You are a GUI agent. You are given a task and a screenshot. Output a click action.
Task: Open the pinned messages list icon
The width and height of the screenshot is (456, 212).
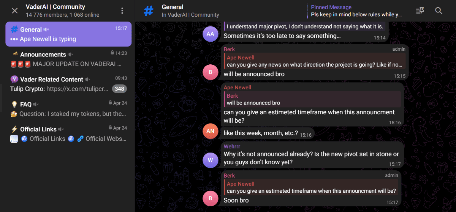pyautogui.click(x=420, y=11)
